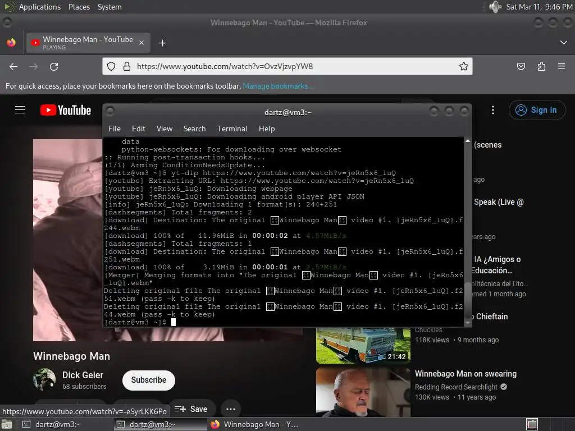575x431 pixels.
Task: Show desktop icon in bottom panel
Action: pos(7,424)
